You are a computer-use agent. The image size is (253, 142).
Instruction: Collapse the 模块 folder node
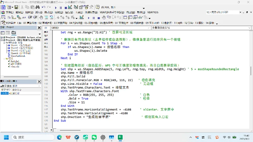[4, 59]
